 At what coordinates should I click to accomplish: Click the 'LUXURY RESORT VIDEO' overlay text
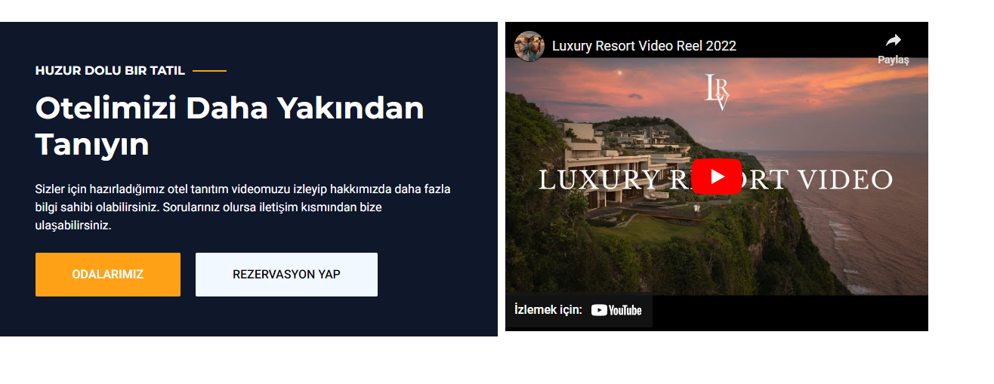point(716,180)
